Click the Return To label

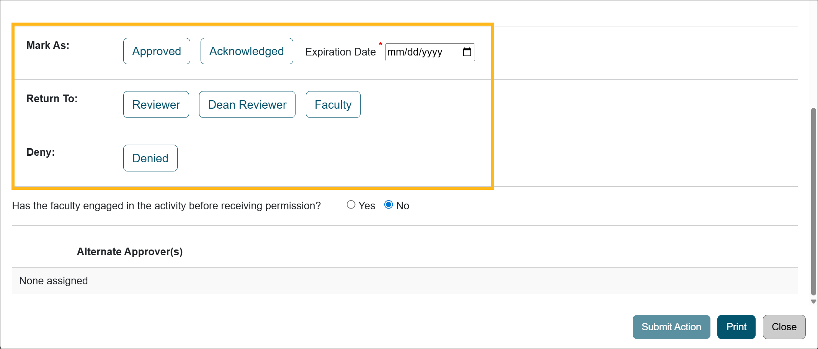(52, 98)
